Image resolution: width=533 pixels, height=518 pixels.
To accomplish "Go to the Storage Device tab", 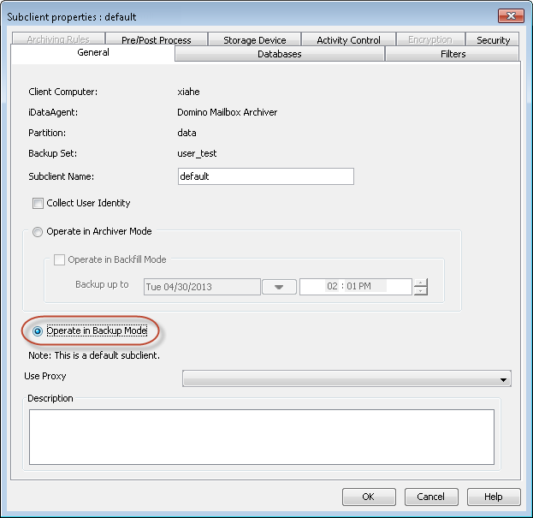I will 255,39.
